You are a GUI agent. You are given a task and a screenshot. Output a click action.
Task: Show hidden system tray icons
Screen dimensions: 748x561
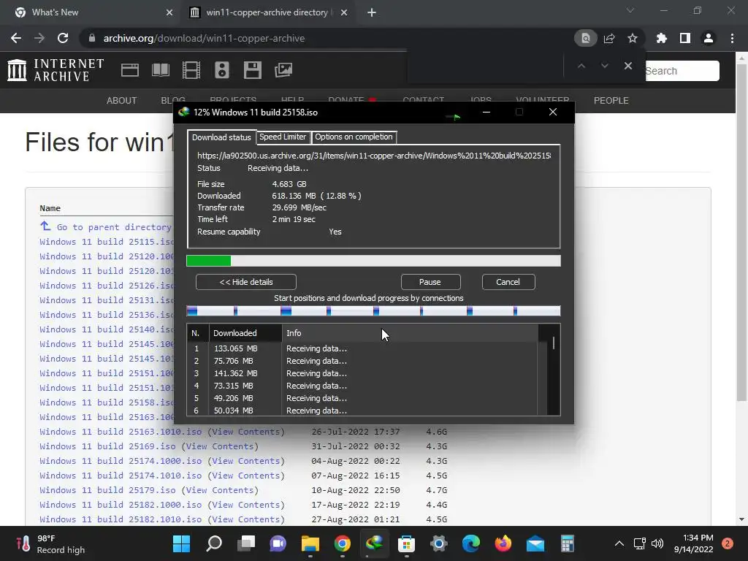click(x=619, y=543)
